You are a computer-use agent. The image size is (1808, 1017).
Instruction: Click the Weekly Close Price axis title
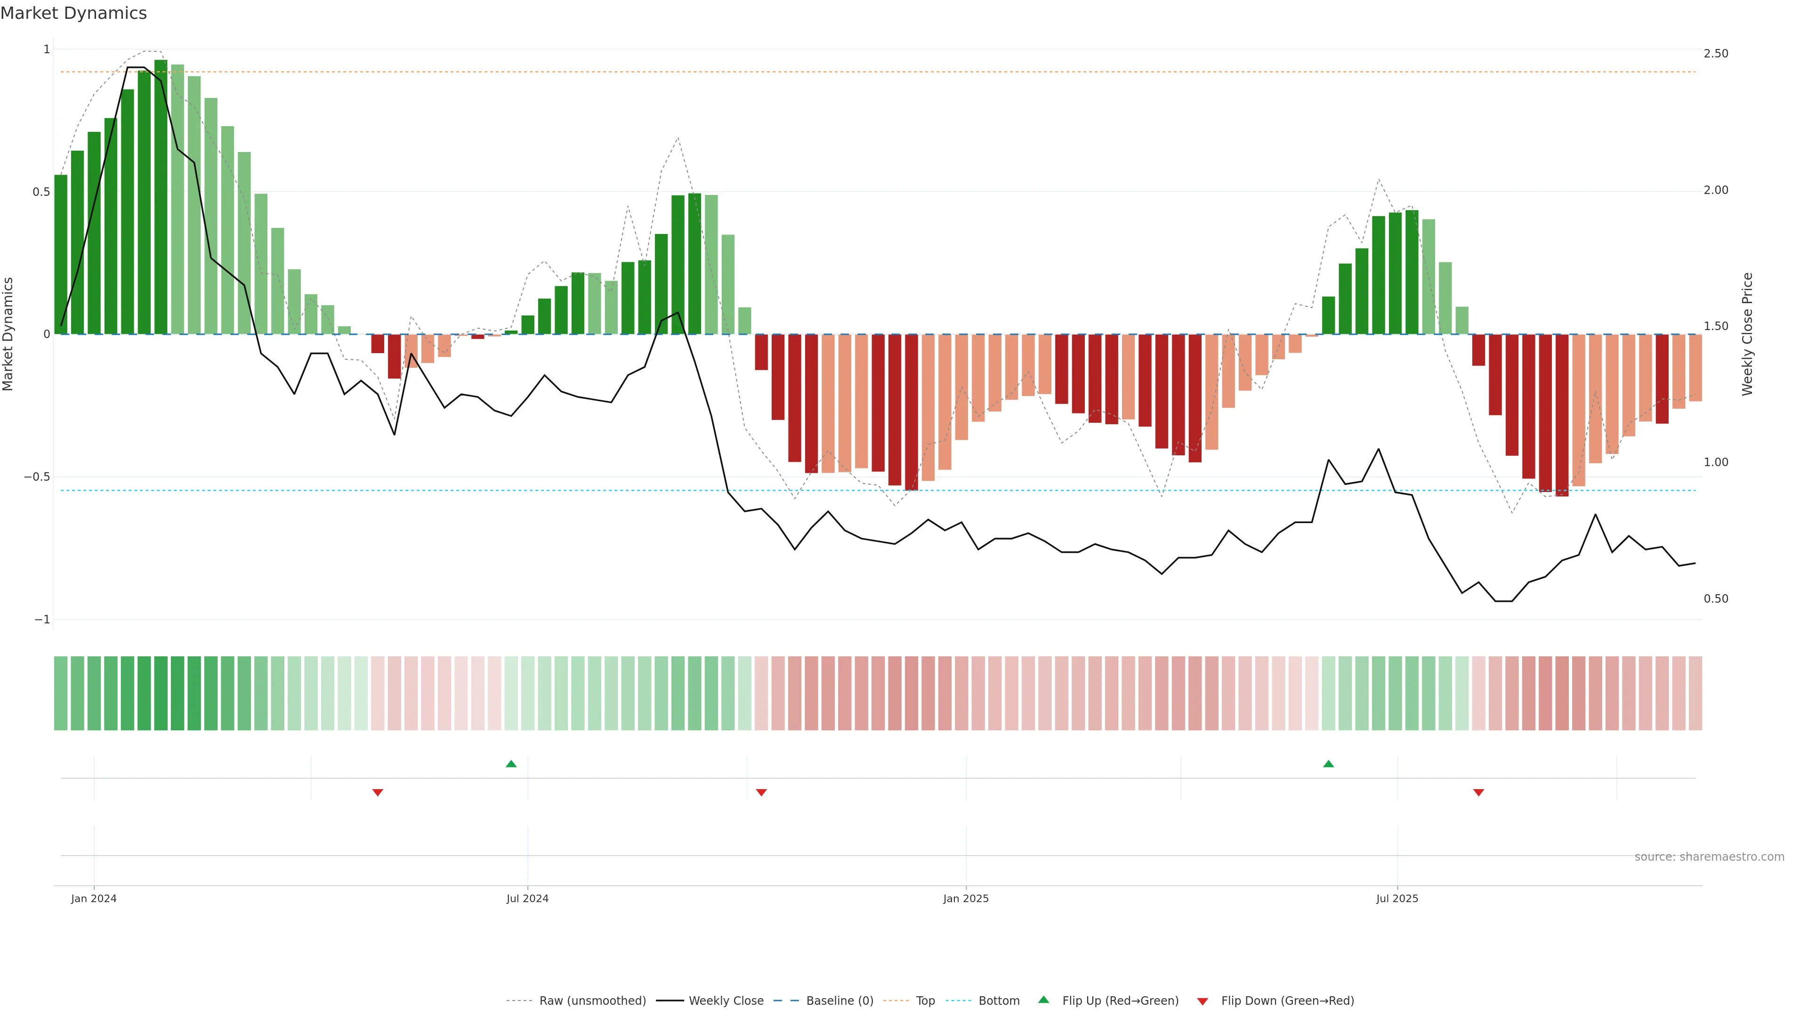1747,334
